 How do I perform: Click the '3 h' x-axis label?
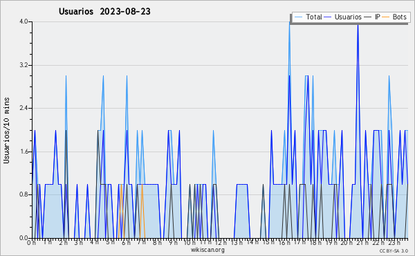coord(79,243)
